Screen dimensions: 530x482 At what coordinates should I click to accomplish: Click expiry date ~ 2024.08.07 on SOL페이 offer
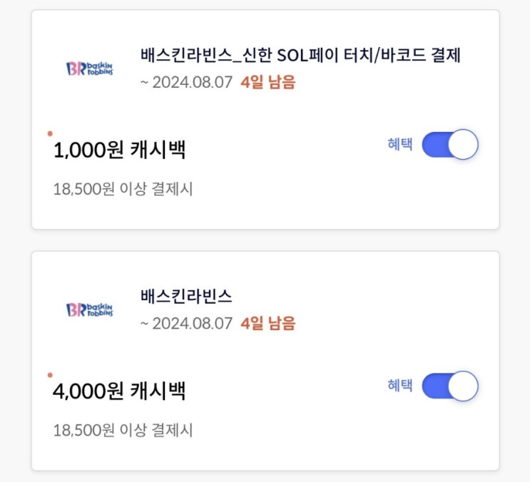(x=187, y=82)
